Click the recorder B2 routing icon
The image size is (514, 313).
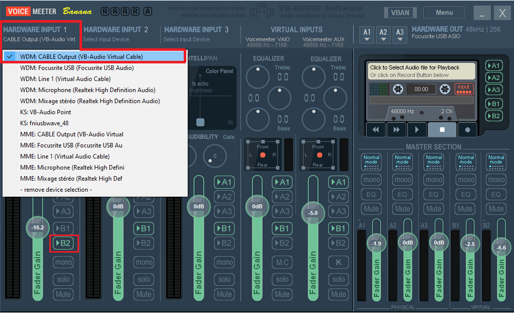click(x=494, y=116)
